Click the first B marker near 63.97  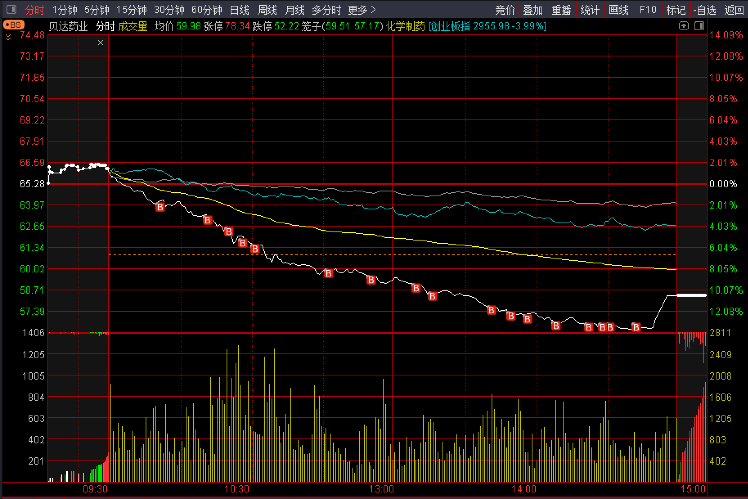pyautogui.click(x=160, y=207)
